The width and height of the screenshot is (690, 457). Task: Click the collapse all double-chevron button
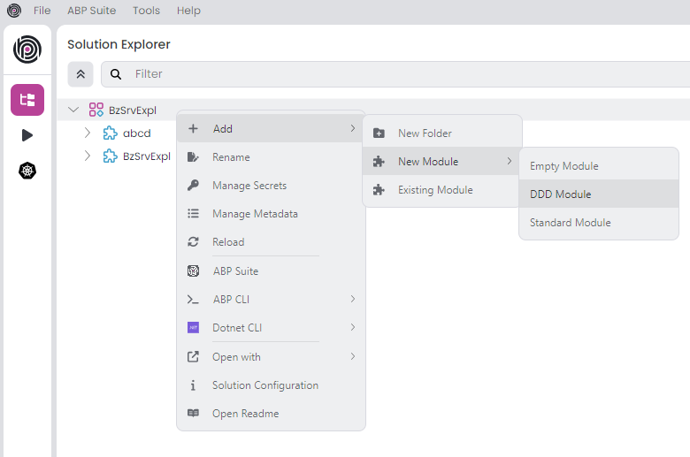(80, 74)
